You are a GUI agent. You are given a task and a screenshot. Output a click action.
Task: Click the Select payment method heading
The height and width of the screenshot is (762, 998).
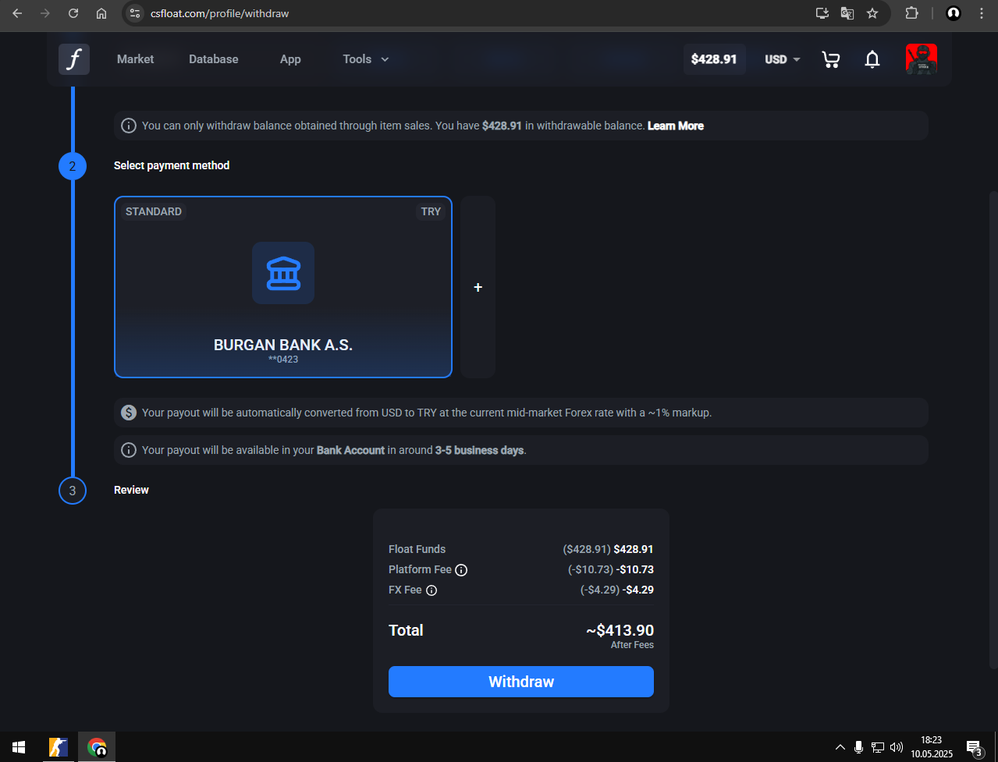coord(172,165)
